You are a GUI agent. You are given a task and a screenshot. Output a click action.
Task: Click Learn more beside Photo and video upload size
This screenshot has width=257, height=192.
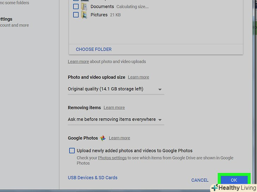[138, 77]
